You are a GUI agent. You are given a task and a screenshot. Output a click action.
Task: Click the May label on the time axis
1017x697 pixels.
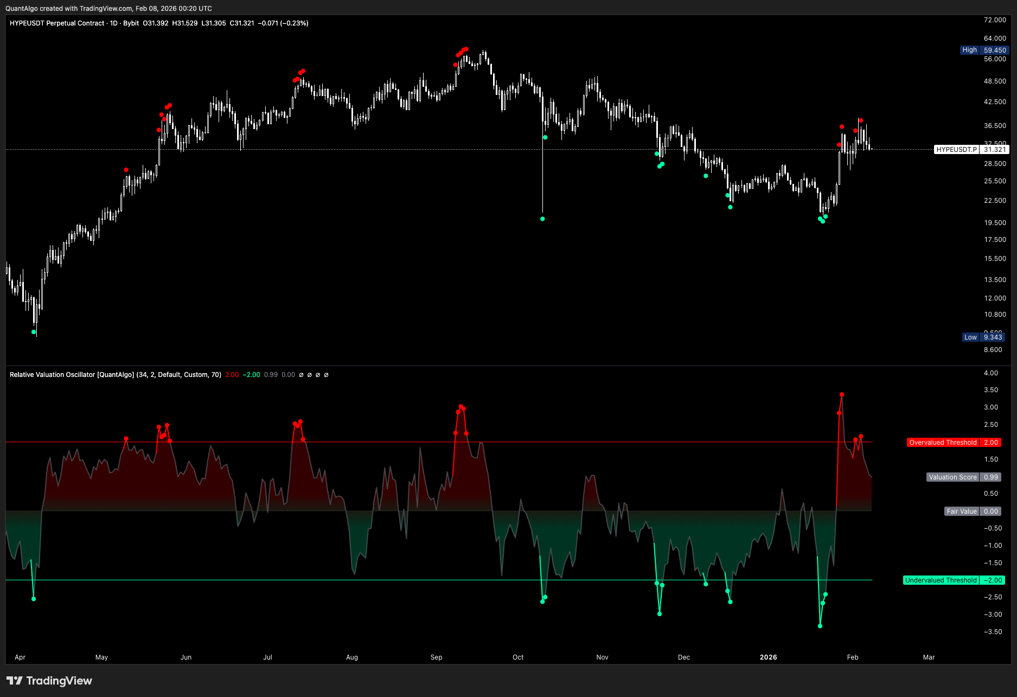point(101,657)
